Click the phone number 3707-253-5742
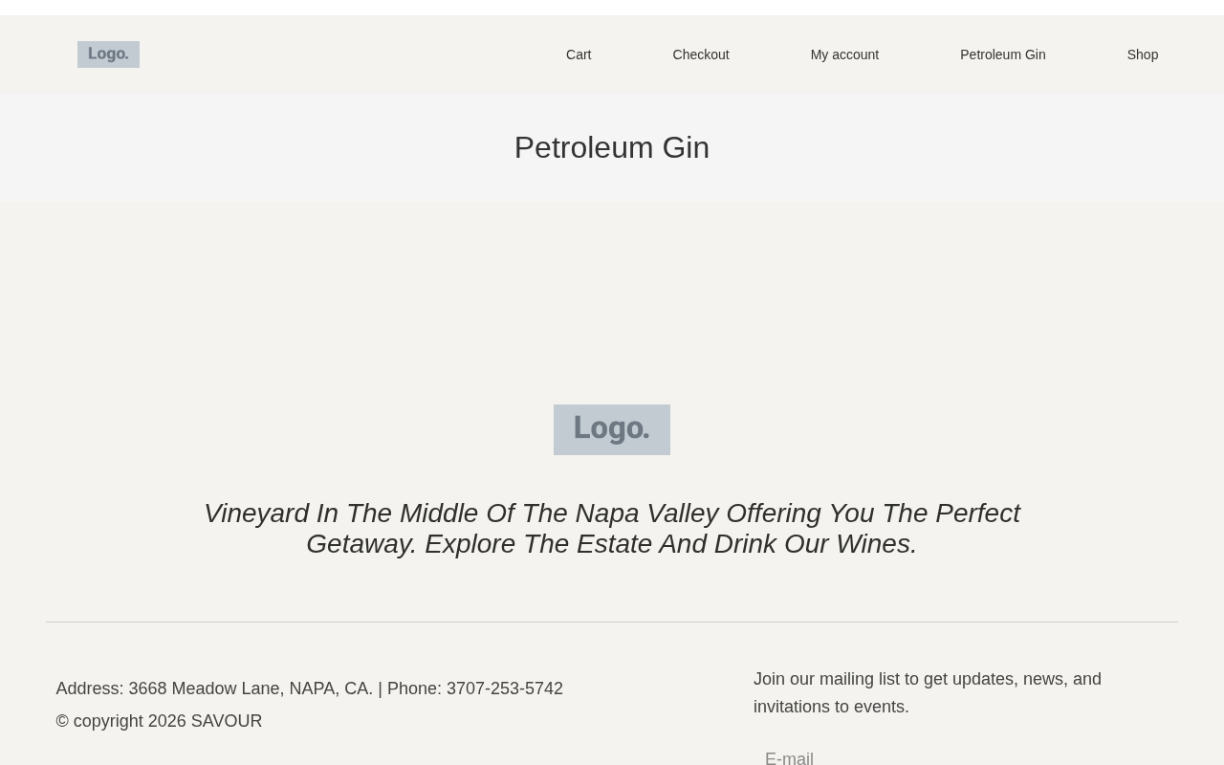 pyautogui.click(x=504, y=688)
